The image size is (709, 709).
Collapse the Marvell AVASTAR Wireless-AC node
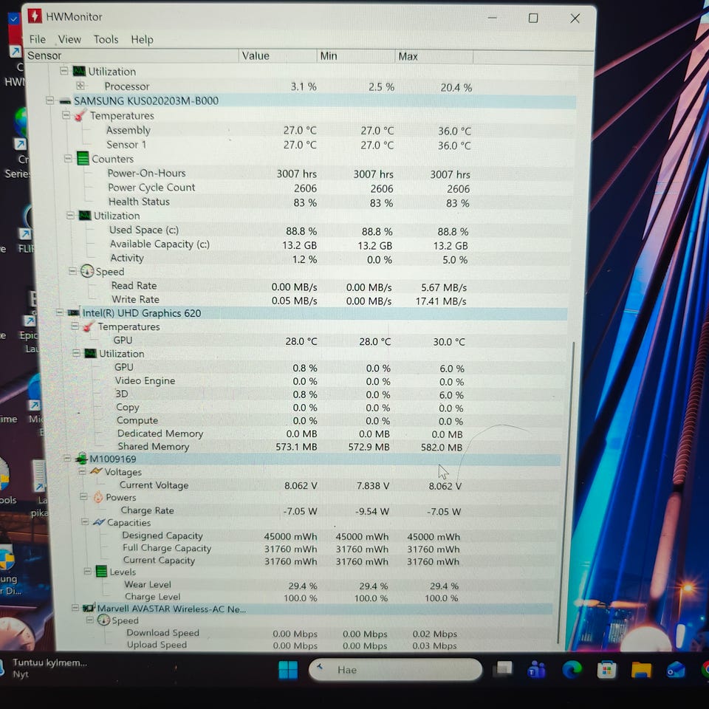point(75,608)
